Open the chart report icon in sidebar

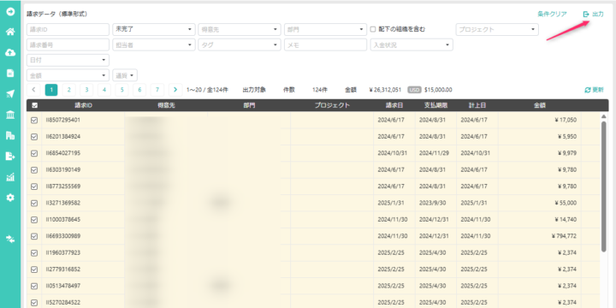click(x=10, y=177)
